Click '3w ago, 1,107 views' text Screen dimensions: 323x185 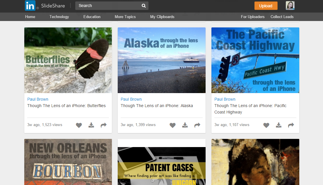pos(232,125)
